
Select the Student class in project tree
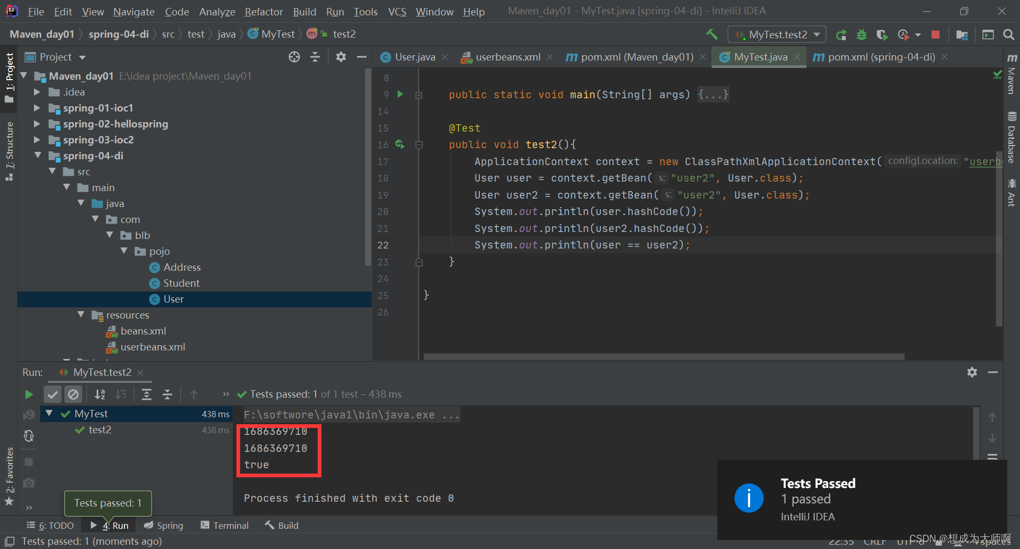(x=181, y=283)
